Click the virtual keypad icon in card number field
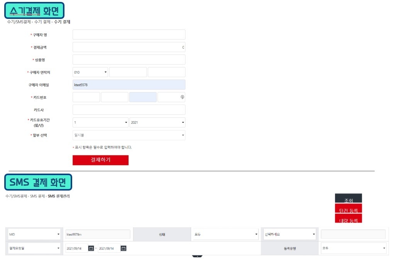 (182, 97)
